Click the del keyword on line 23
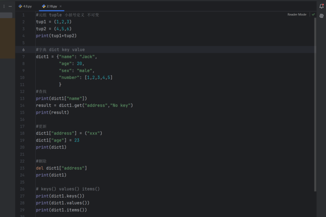The height and width of the screenshot is (217, 326). pos(40,168)
